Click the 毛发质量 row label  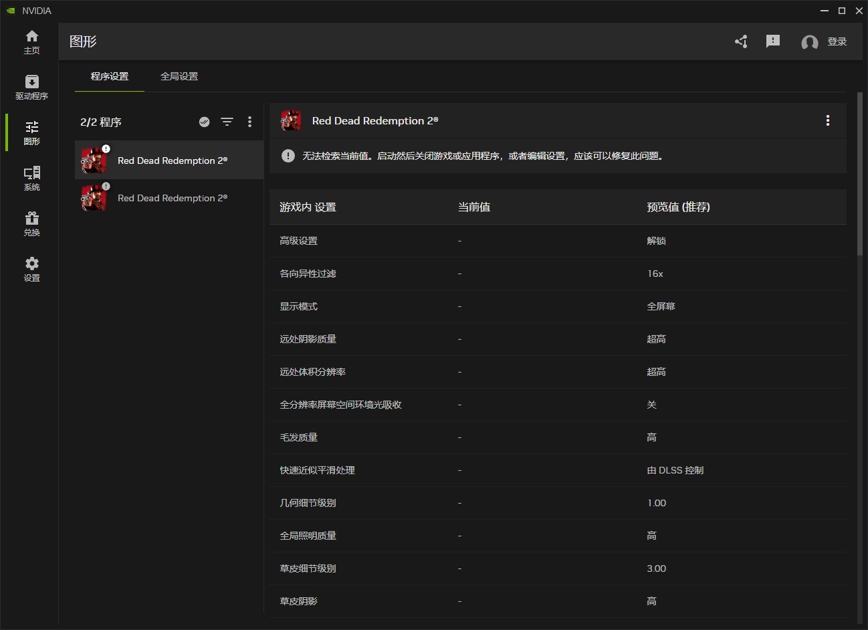pos(298,437)
